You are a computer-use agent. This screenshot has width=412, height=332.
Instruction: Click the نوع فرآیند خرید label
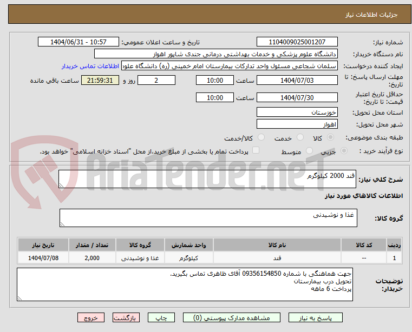point(381,151)
